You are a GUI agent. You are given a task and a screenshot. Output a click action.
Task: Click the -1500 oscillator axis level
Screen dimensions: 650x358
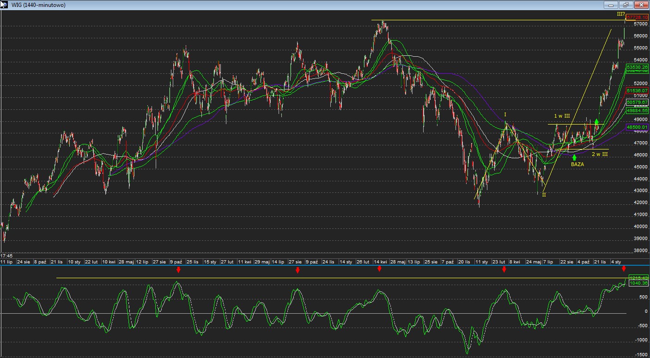tap(641, 355)
